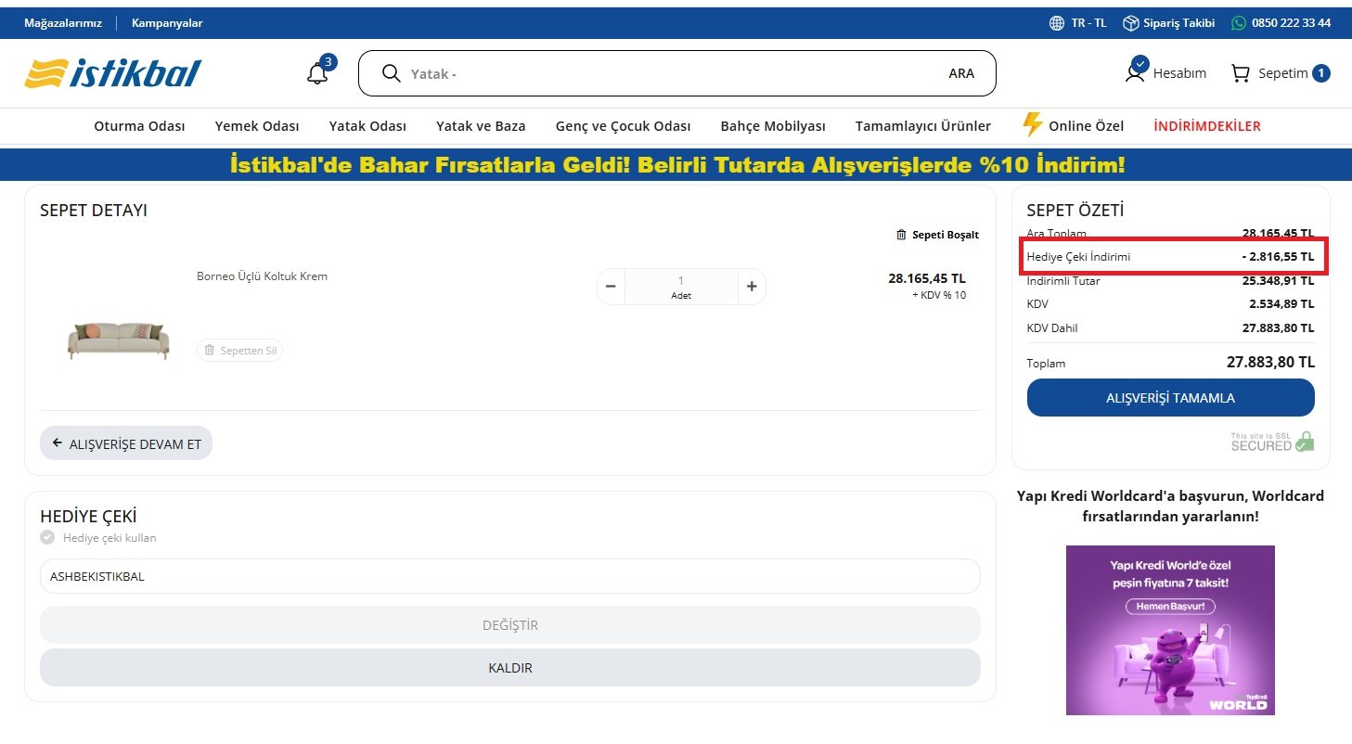Click the Online Özel lightning icon
The width and height of the screenshot is (1352, 744).
pos(1032,125)
